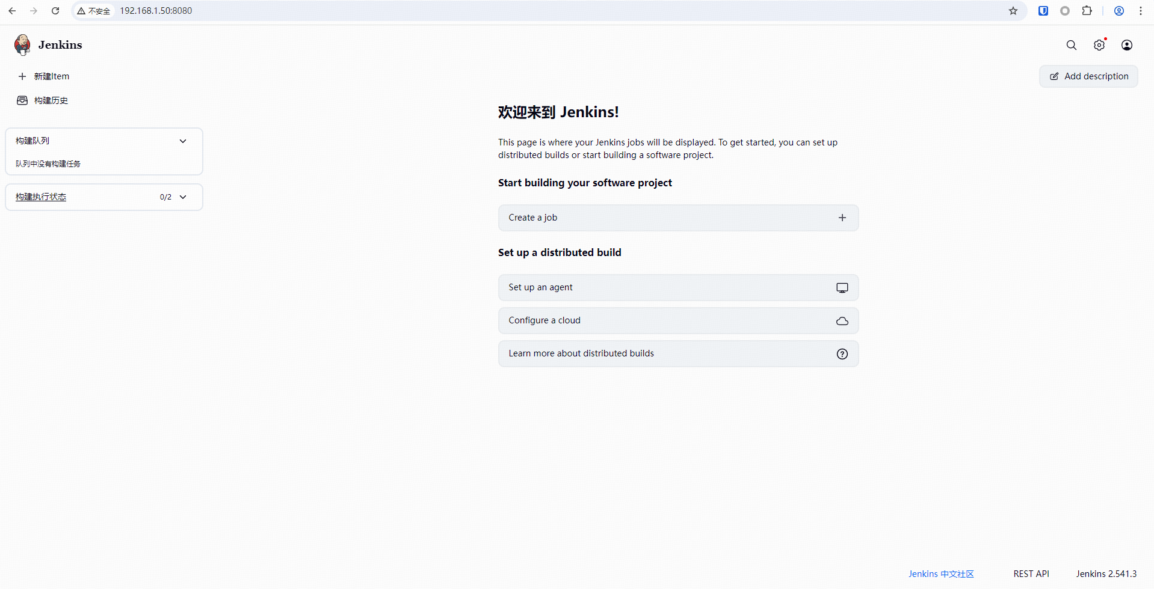Click Configure a cloud
1154x589 pixels.
pos(679,320)
